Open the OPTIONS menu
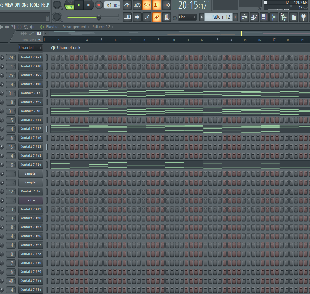Screen dimensions: 310x294 pyautogui.click(x=21, y=5)
